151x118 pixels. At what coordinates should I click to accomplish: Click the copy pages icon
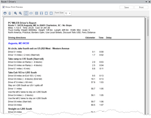10,13
